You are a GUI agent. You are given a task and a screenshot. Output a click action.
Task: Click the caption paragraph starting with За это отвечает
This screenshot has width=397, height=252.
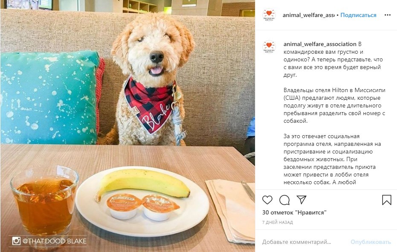pyautogui.click(x=328, y=159)
